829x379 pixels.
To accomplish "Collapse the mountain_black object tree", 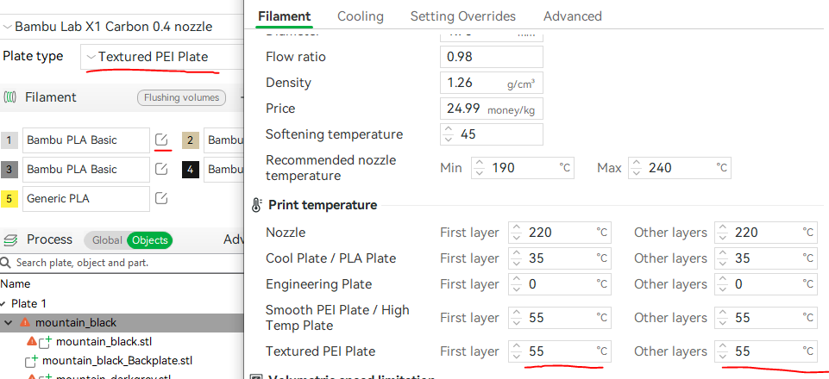I will [9, 322].
